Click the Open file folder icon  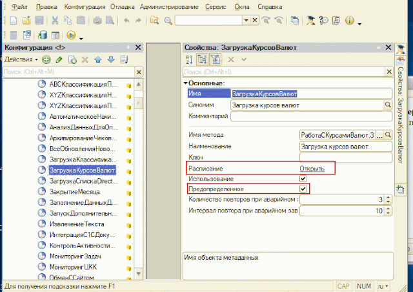tap(26, 20)
